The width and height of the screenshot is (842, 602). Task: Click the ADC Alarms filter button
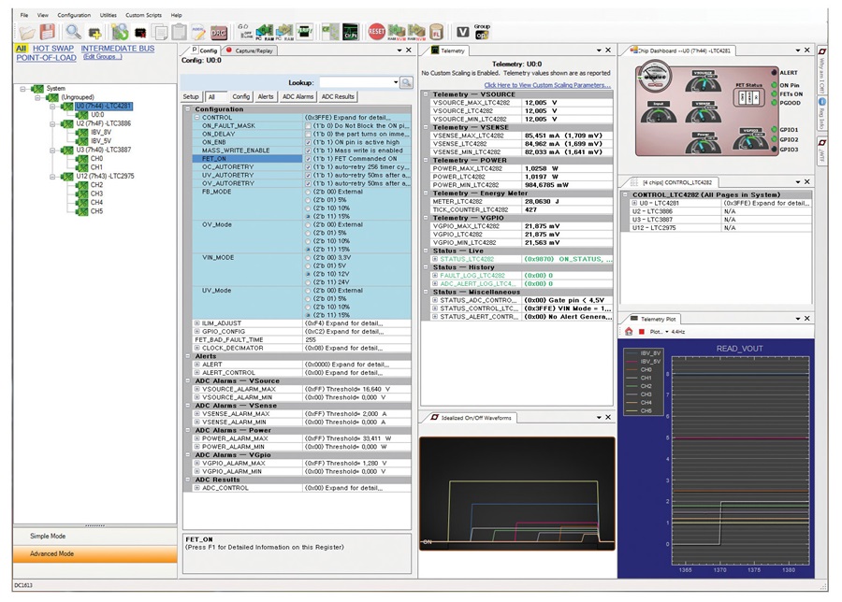pos(298,96)
